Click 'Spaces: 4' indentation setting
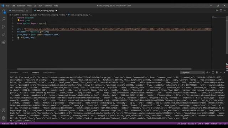The image size is (228, 128). (x=192, y=124)
